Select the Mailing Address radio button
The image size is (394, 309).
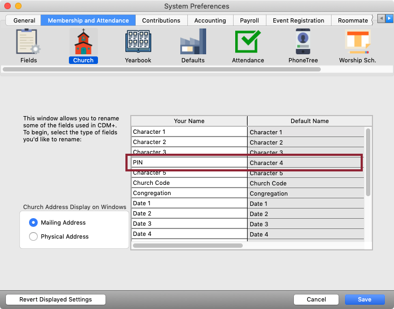34,222
